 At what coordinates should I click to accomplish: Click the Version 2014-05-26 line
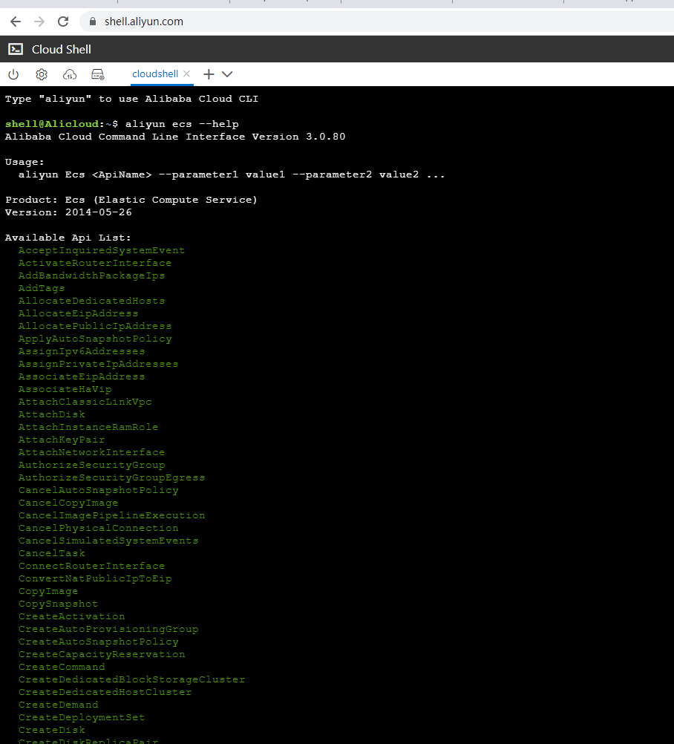click(68, 212)
